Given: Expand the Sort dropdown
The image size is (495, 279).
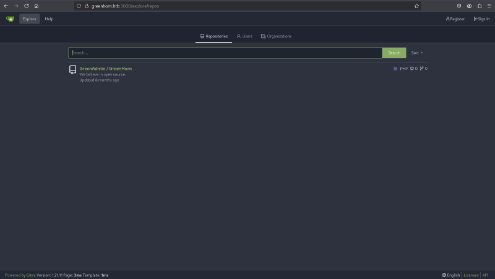Looking at the screenshot, I should tap(417, 53).
